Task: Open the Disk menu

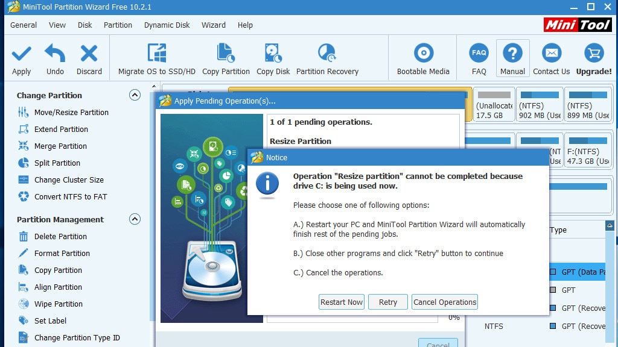Action: click(84, 25)
